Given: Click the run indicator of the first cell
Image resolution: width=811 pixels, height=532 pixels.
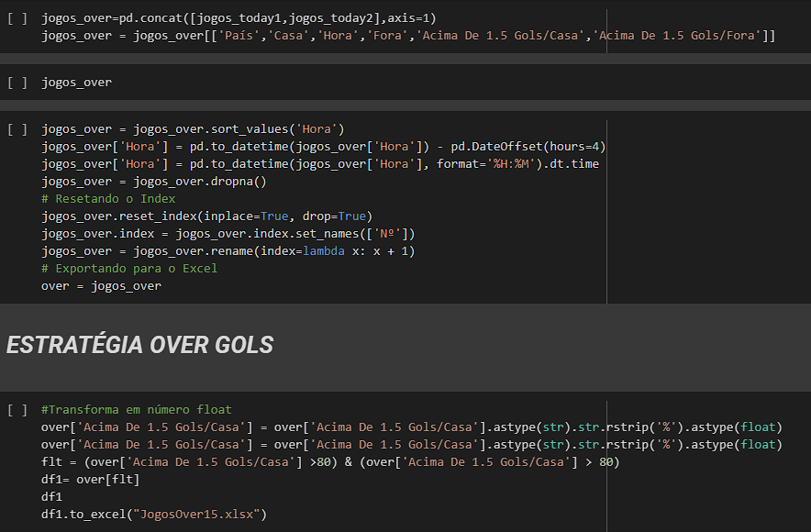Looking at the screenshot, I should [x=18, y=17].
